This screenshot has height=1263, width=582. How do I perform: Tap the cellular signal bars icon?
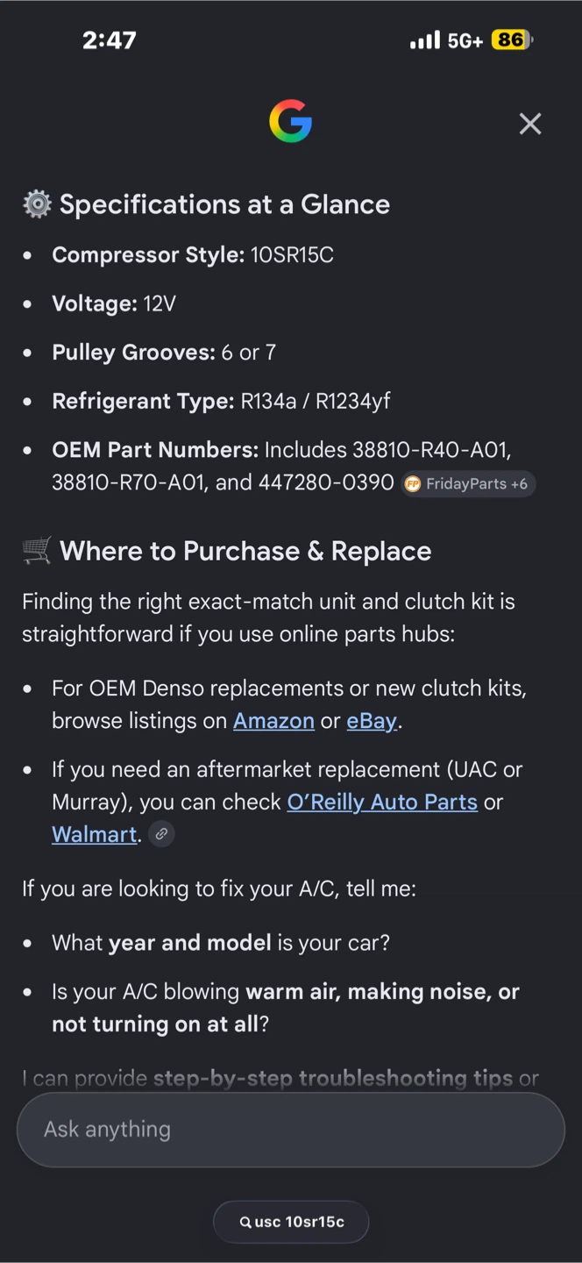click(x=425, y=40)
